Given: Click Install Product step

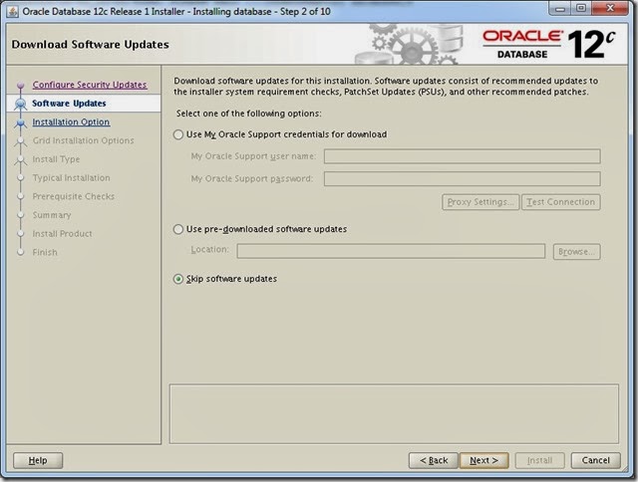Looking at the screenshot, I should (62, 234).
